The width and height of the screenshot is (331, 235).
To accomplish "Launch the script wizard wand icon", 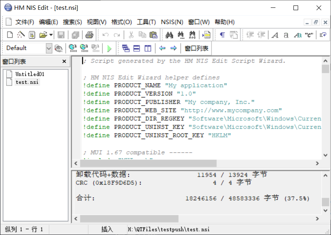I will click(x=21, y=34).
